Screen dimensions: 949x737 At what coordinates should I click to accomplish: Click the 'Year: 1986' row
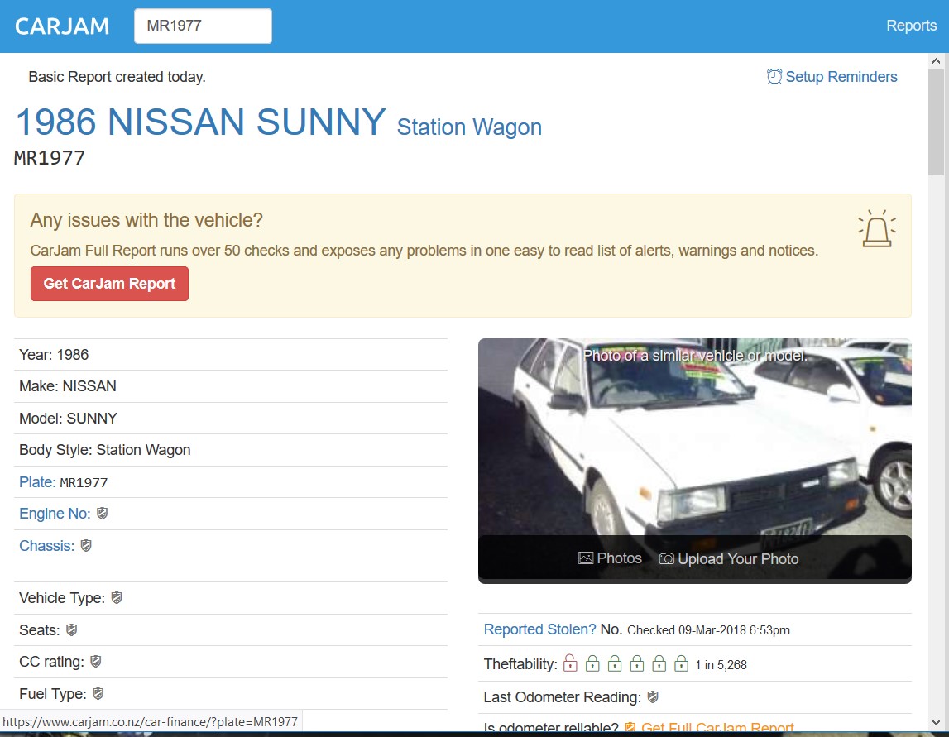231,355
